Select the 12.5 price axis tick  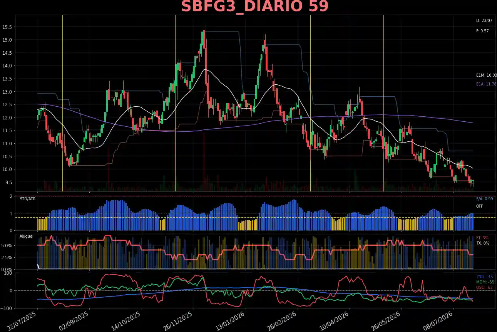point(7,105)
